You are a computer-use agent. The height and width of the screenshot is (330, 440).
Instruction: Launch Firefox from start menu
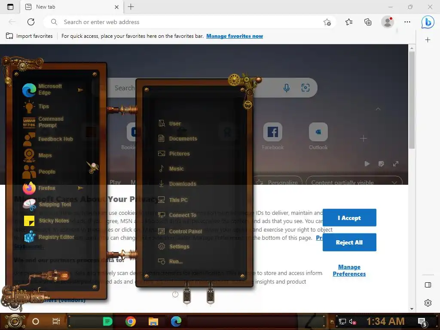39,188
